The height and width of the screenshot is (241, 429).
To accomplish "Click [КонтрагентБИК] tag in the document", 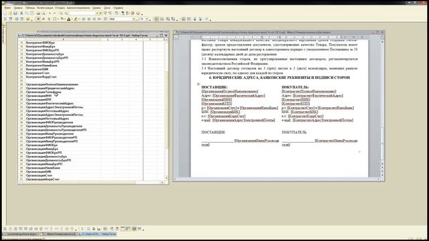I will (x=304, y=112).
